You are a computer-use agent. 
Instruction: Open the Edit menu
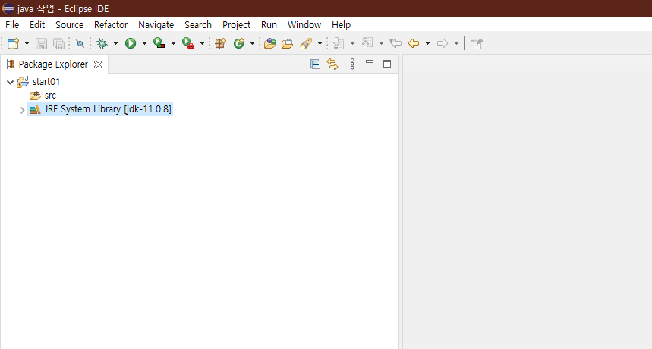click(x=37, y=24)
